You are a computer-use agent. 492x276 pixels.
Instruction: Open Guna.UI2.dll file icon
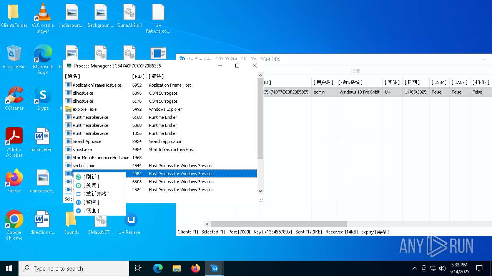(130, 16)
